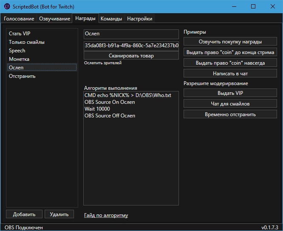Viewport: 283px width, 231px height.
Task: Select the Только смайлы reward
Action: coord(42,42)
